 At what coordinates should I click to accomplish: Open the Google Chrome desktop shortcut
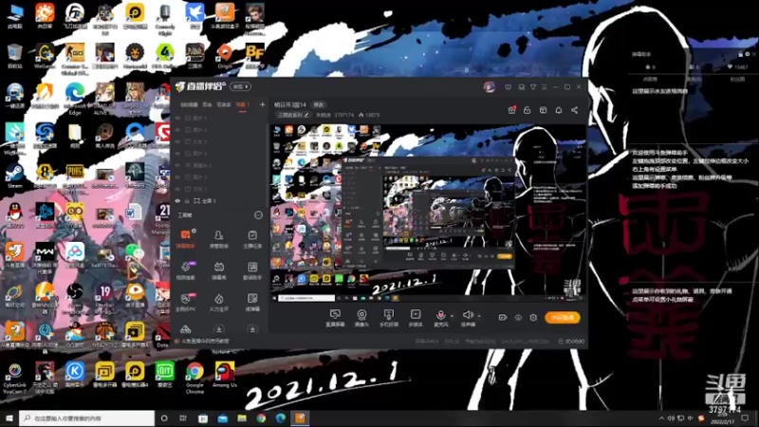point(194,378)
